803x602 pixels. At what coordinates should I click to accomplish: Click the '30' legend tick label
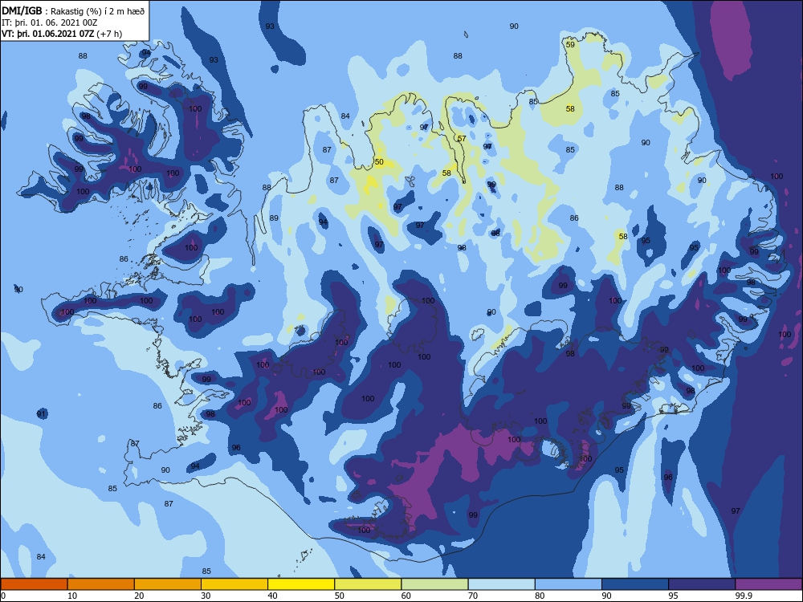click(x=206, y=596)
